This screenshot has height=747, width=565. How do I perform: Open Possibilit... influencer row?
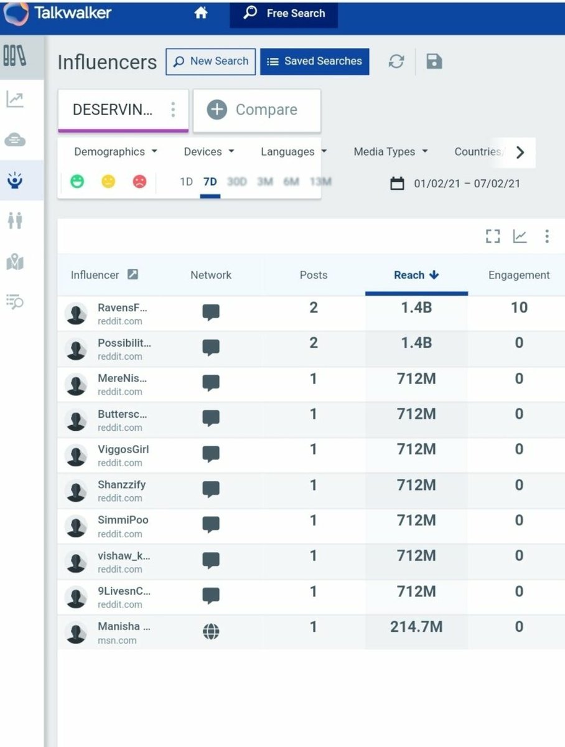(x=311, y=349)
